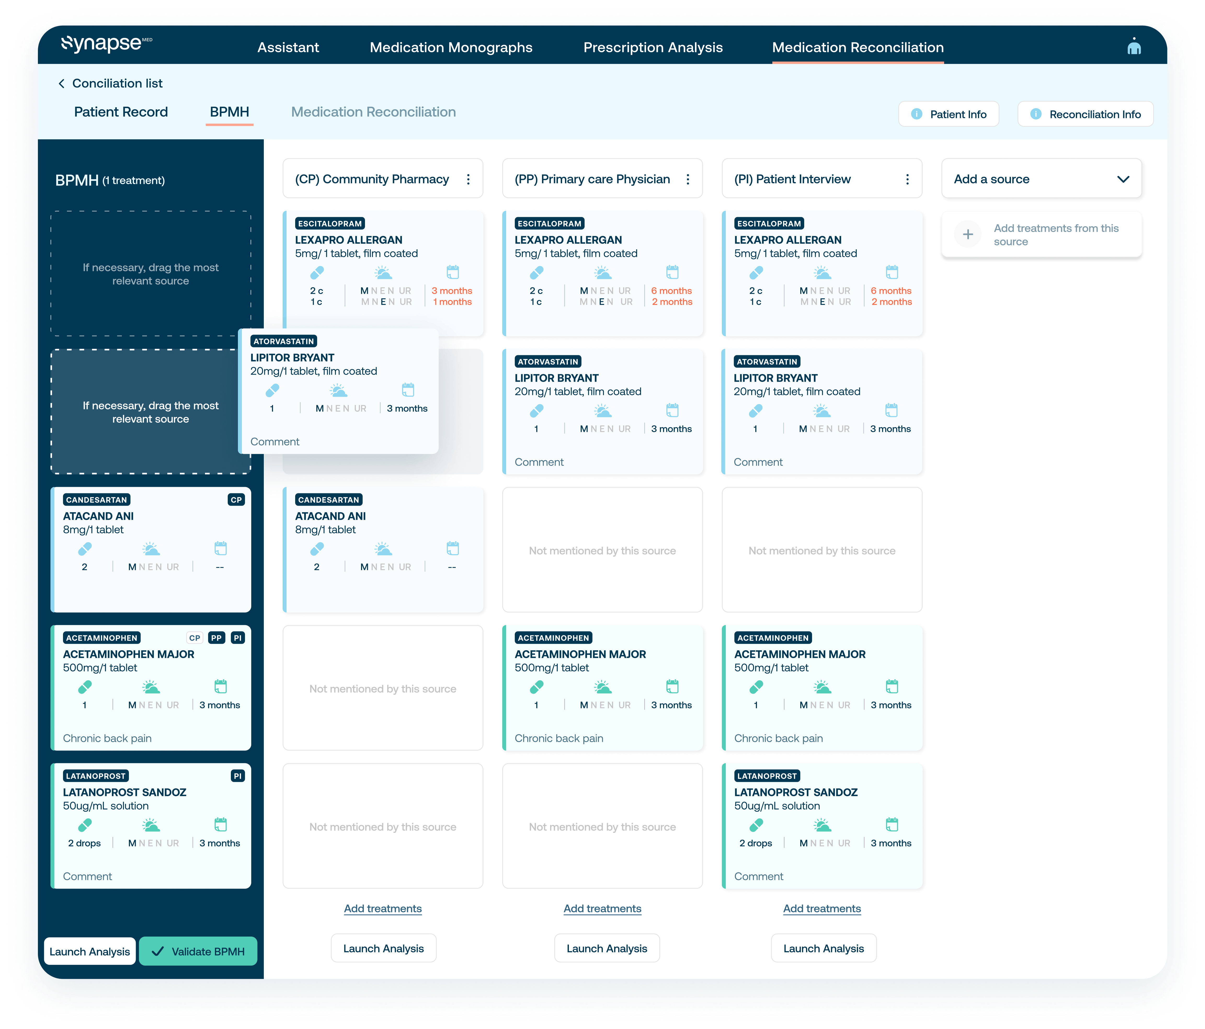This screenshot has width=1205, height=1029.
Task: Click calendar icon on Community Pharmacy Atacand card
Action: tap(453, 548)
